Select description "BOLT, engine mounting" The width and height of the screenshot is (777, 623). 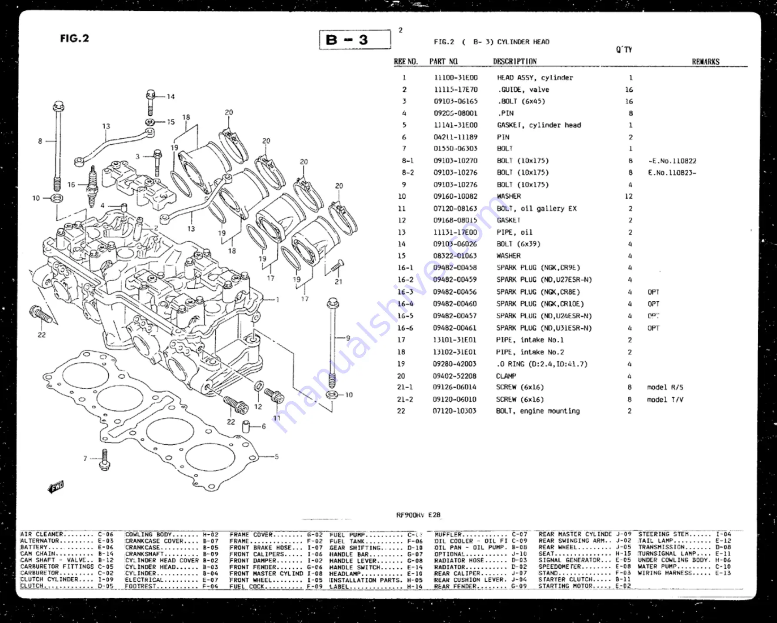point(538,411)
